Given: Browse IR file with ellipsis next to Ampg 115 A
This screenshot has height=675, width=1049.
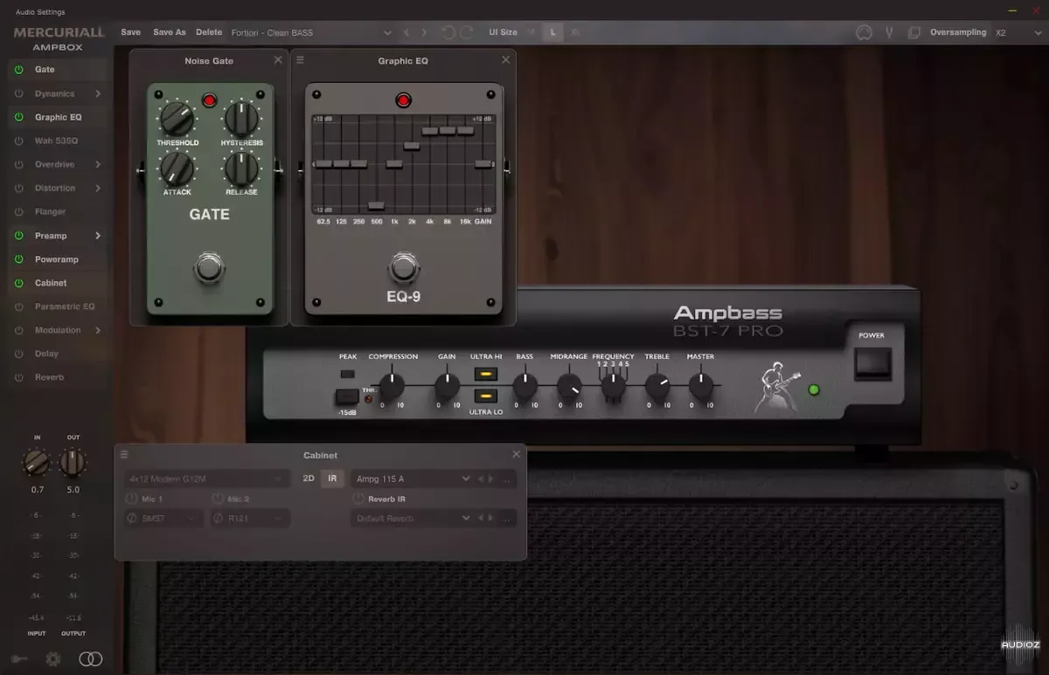Looking at the screenshot, I should (x=506, y=479).
